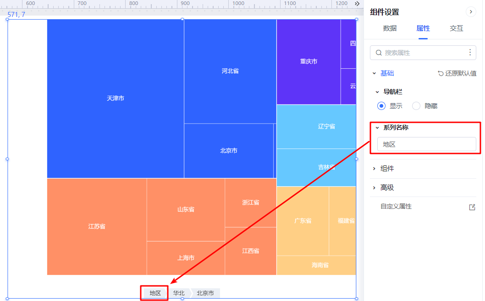Click the 华北 breadcrumb item
This screenshot has height=301, width=485.
pos(179,293)
